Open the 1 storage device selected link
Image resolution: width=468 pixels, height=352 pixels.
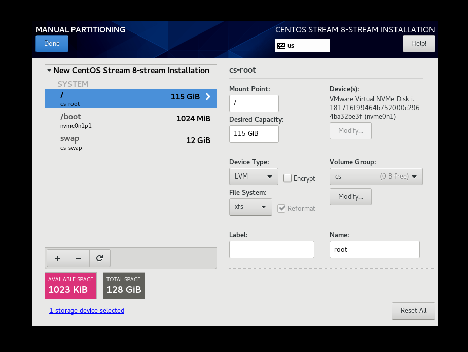point(87,311)
